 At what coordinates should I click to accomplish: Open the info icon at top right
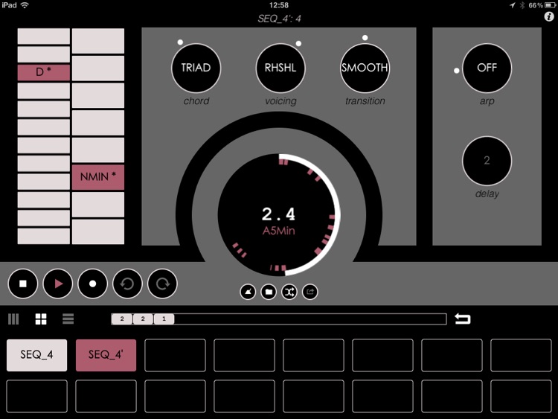point(549,16)
